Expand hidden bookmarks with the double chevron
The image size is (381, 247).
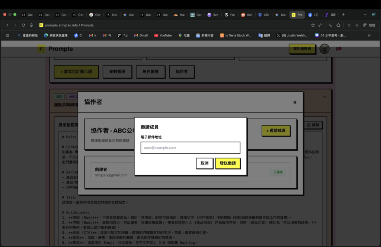click(x=369, y=36)
